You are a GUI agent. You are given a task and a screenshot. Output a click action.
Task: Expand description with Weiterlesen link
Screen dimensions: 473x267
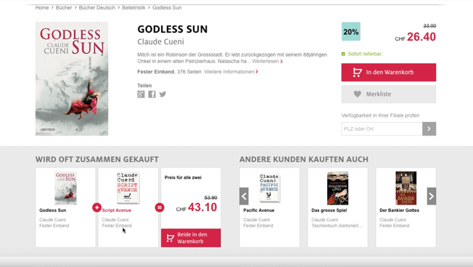click(x=267, y=61)
